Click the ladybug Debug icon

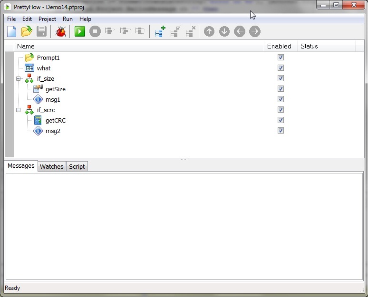point(60,31)
